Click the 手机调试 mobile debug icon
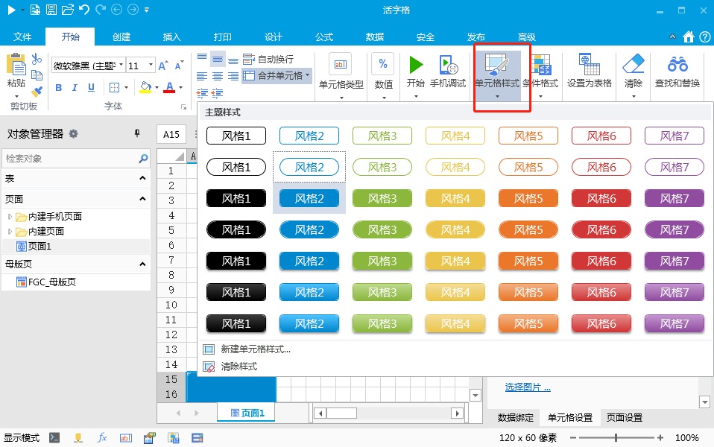Viewport: 714px width, 447px height. click(448, 65)
